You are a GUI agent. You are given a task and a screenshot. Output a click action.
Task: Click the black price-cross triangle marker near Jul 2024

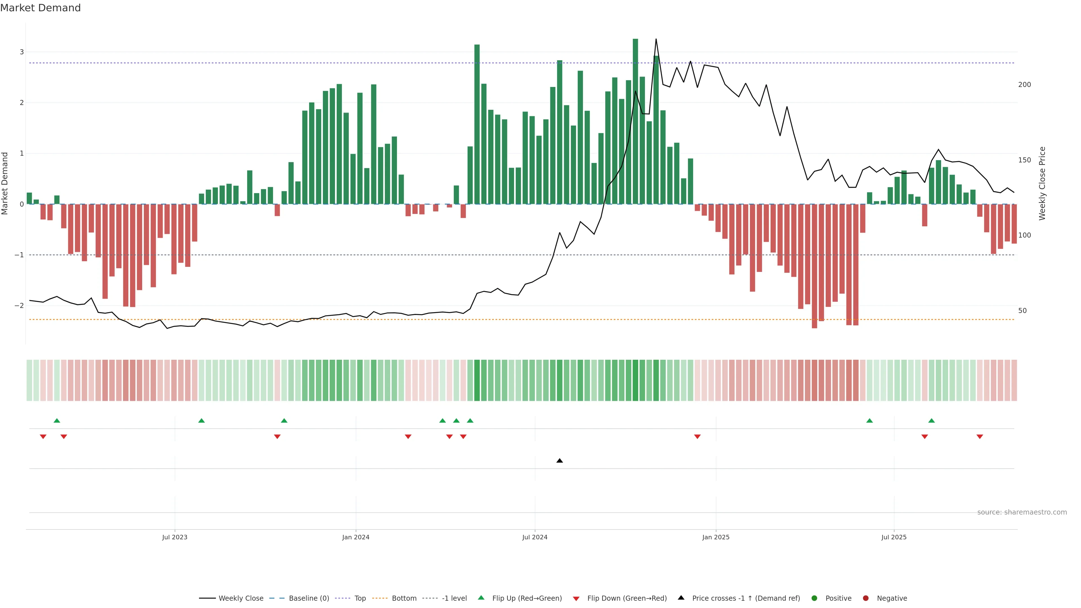click(x=559, y=461)
